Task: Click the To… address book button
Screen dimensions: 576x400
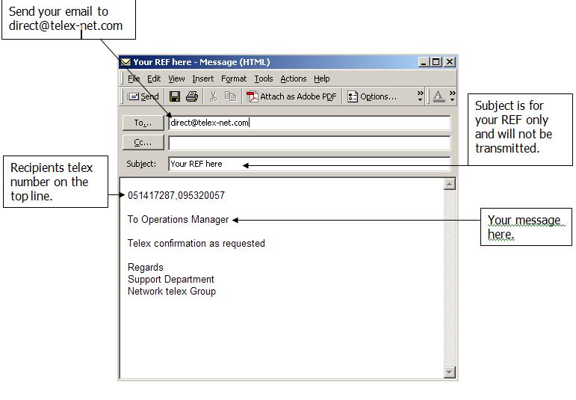Action: pos(143,123)
